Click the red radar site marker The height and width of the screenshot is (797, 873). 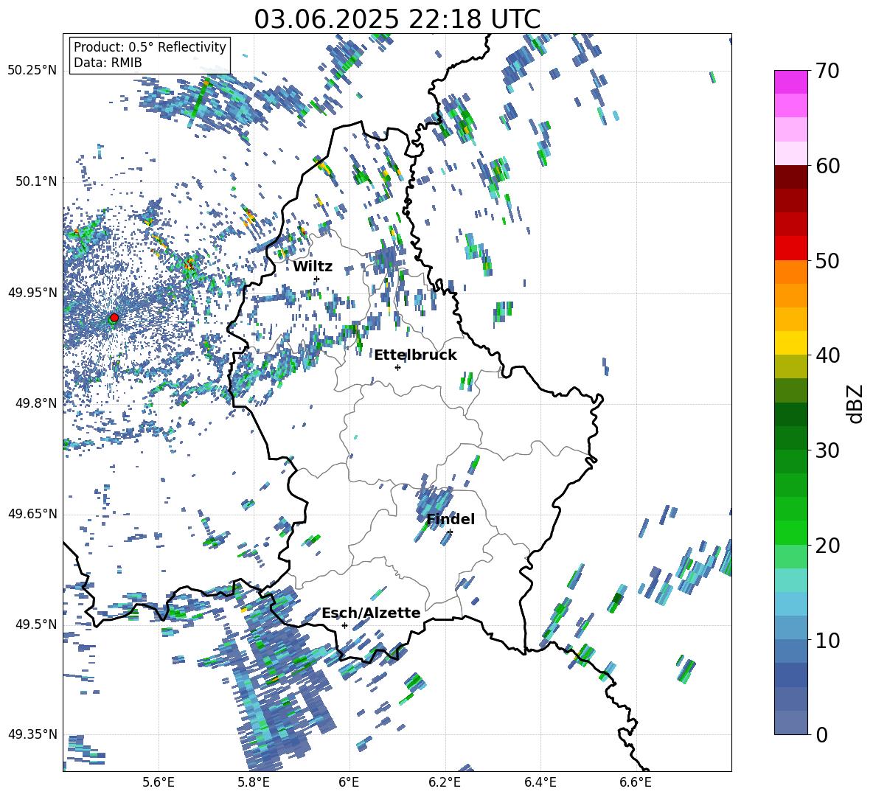click(114, 318)
